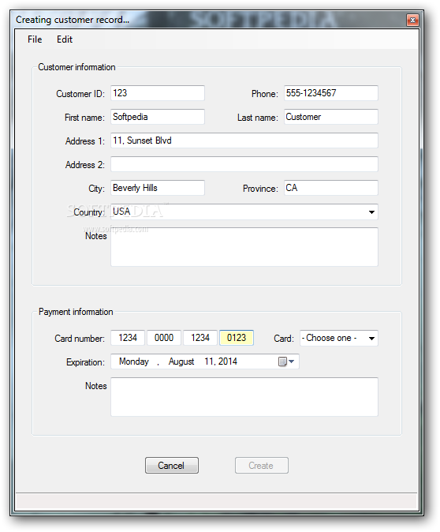Click the first card number box 1234
The image size is (440, 532).
click(128, 338)
